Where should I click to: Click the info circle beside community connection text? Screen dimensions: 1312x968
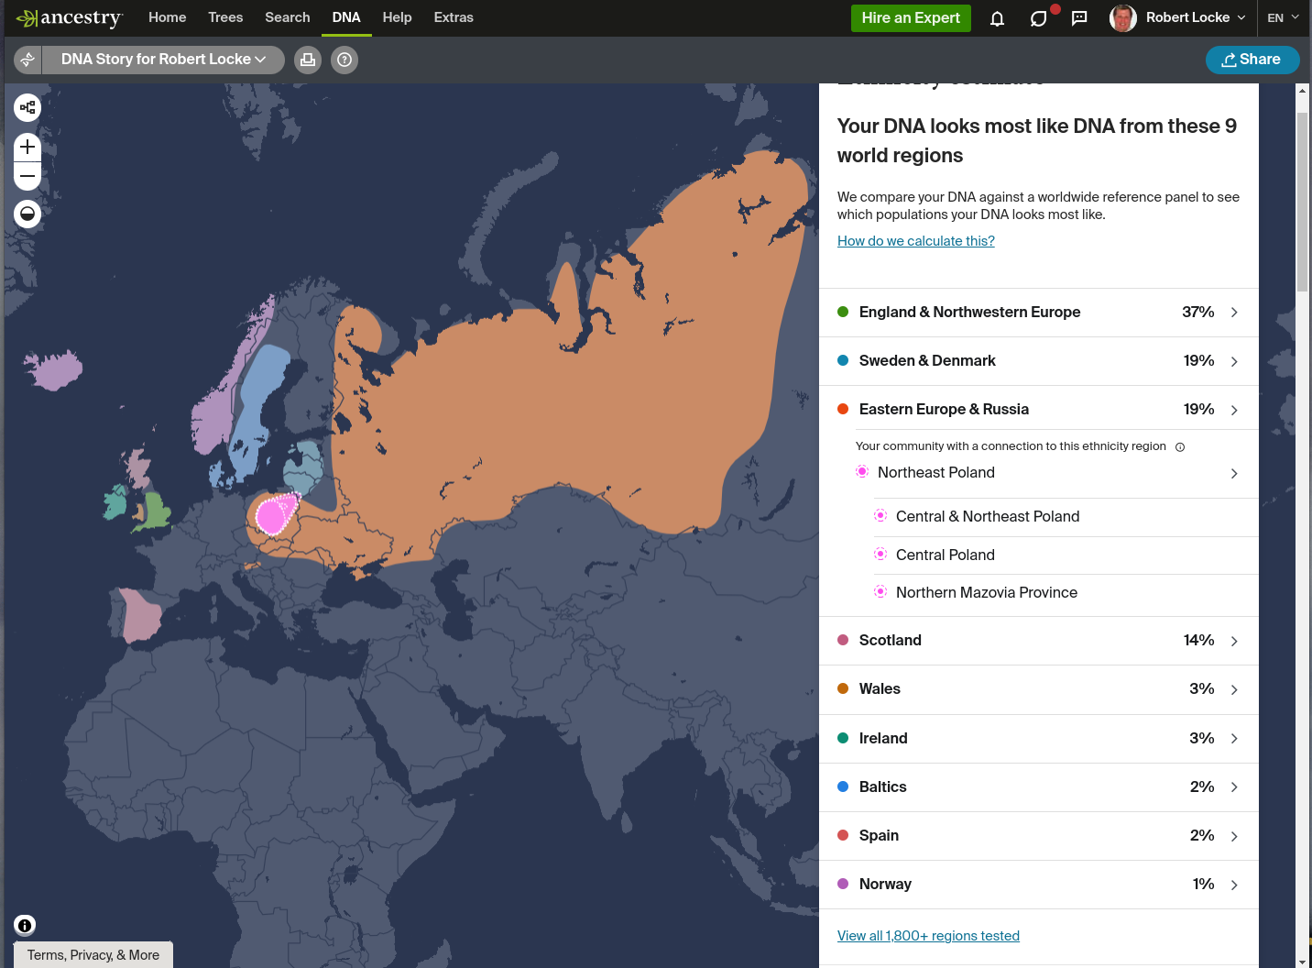coord(1180,446)
